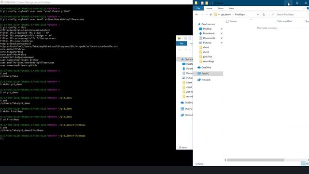
Task: Click the '$ mkdir FirstRepo' terminal line
Action: pyautogui.click(x=12, y=112)
